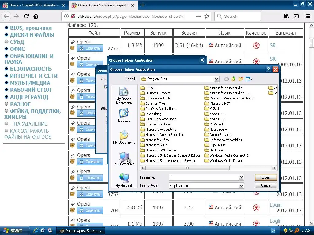This screenshot has height=235, width=314.
Task: Go up one folder level
Action: [233, 79]
